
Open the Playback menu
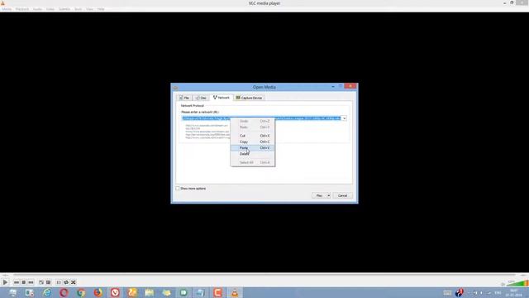[22, 9]
